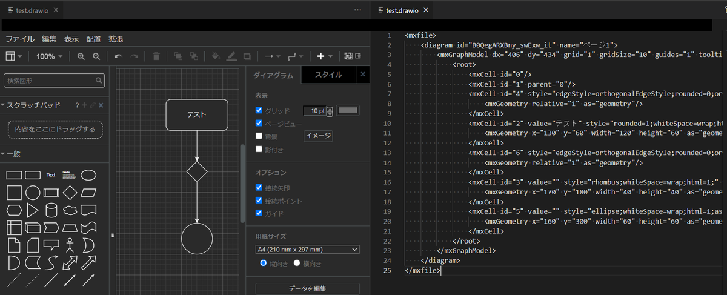This screenshot has width=727, height=295.
Task: Toggle the ページビュー checkbox
Action: [x=259, y=123]
